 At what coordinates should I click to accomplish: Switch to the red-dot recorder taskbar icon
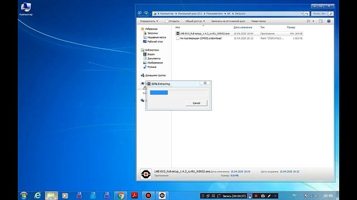[x=148, y=196]
